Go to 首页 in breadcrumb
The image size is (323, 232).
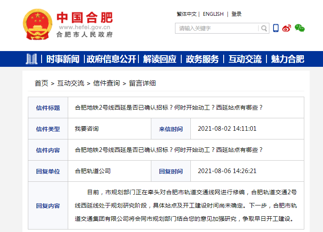pos(42,83)
